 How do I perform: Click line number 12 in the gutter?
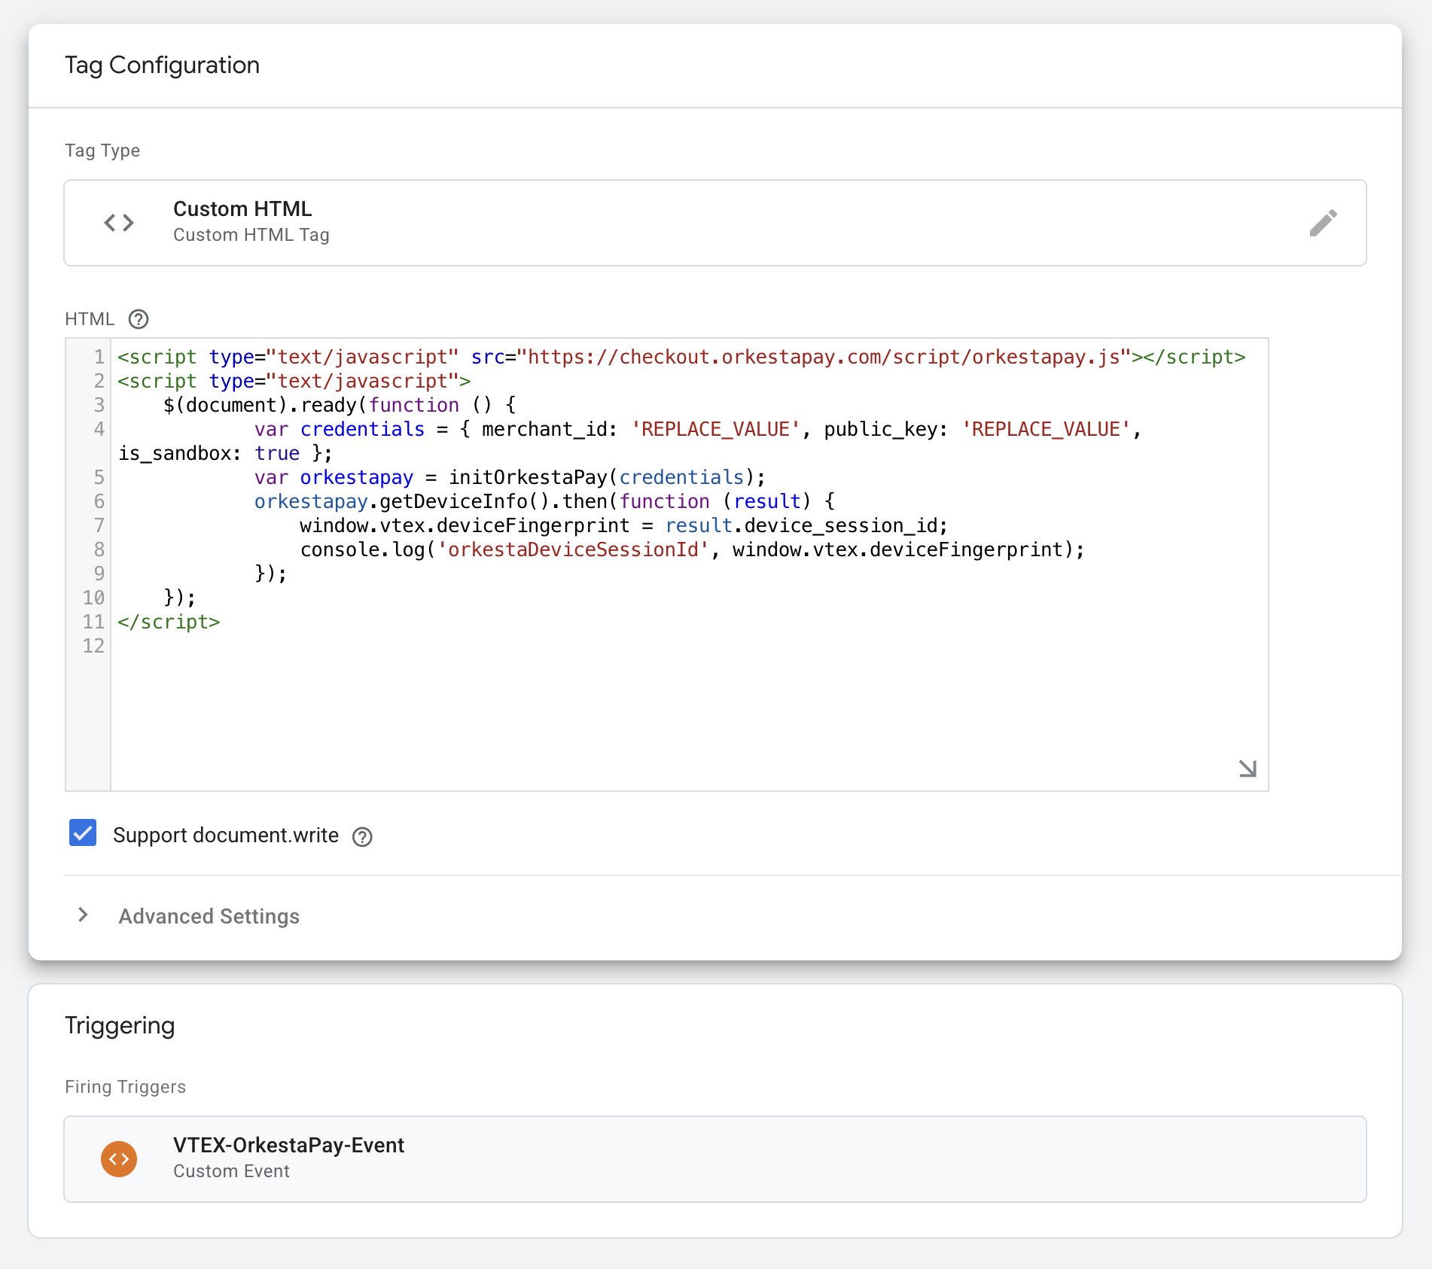click(x=93, y=646)
